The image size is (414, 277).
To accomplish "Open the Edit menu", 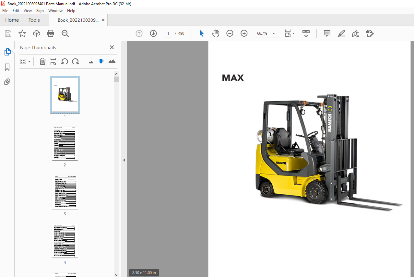I will (16, 11).
